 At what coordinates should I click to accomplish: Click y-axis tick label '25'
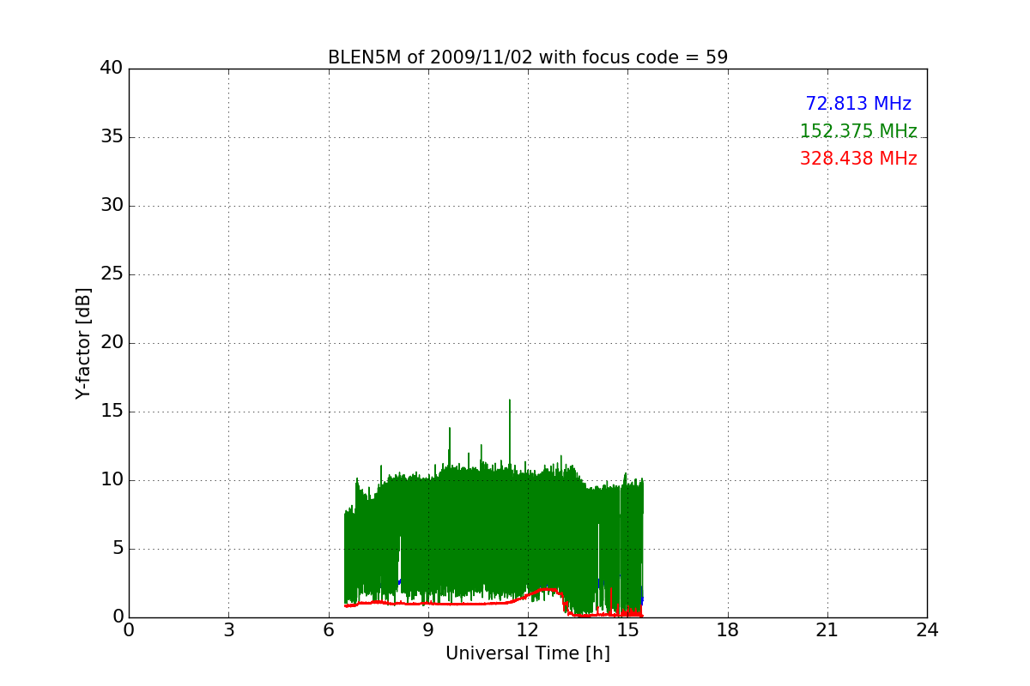click(x=112, y=274)
